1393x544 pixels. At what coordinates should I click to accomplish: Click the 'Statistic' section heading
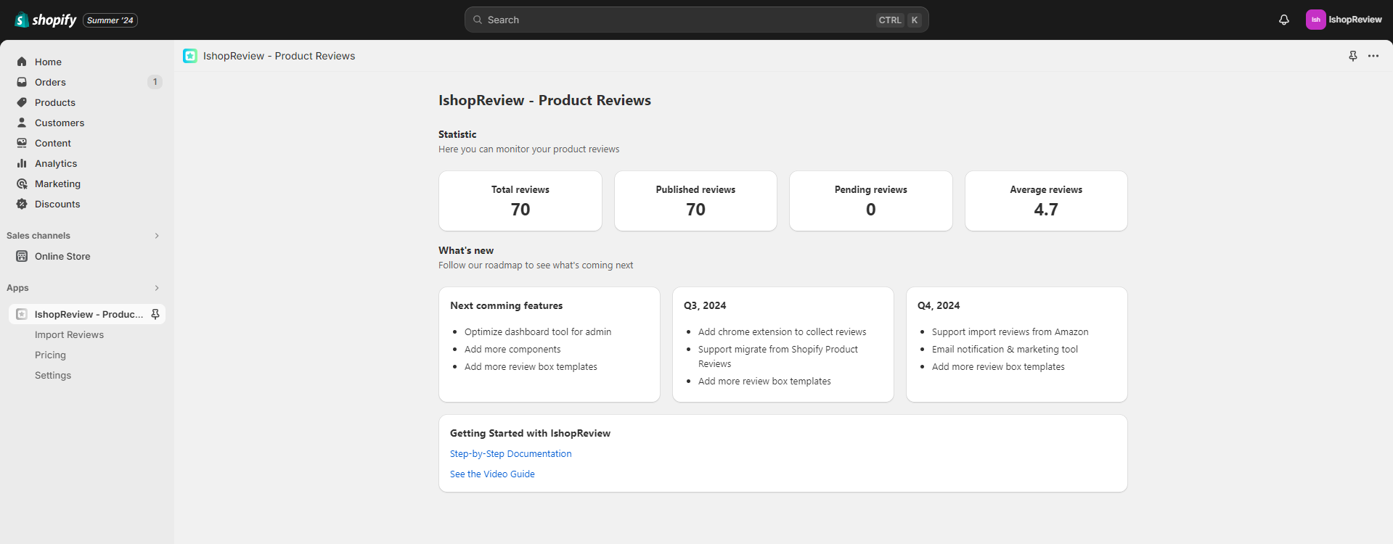[457, 134]
